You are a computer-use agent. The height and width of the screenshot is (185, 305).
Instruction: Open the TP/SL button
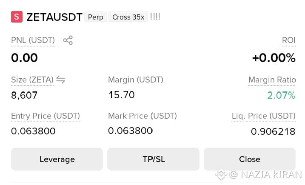(153, 159)
